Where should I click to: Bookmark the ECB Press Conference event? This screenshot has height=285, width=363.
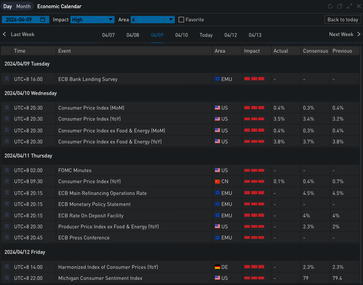(x=7, y=238)
